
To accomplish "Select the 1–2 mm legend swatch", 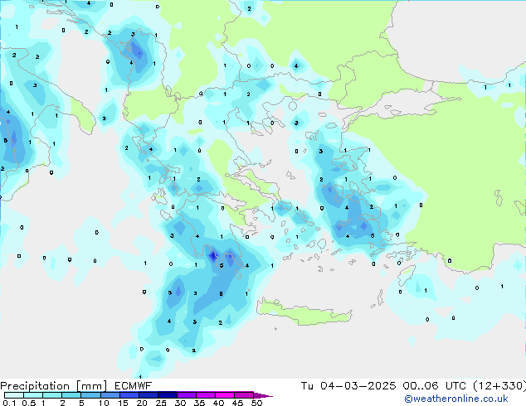I will pyautogui.click(x=52, y=395).
